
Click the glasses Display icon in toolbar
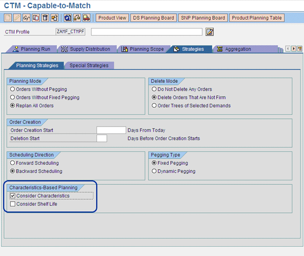coord(26,18)
